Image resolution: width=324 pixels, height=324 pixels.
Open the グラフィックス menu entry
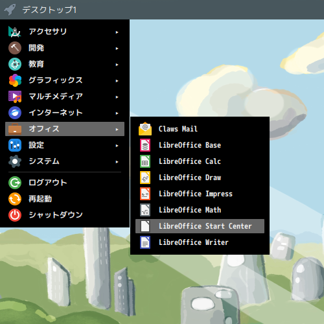(x=65, y=80)
